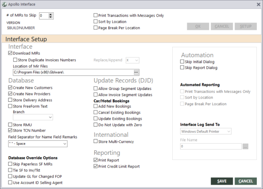263x189 pixels.
Task: Close the Apollo Interface window
Action: click(x=259, y=4)
